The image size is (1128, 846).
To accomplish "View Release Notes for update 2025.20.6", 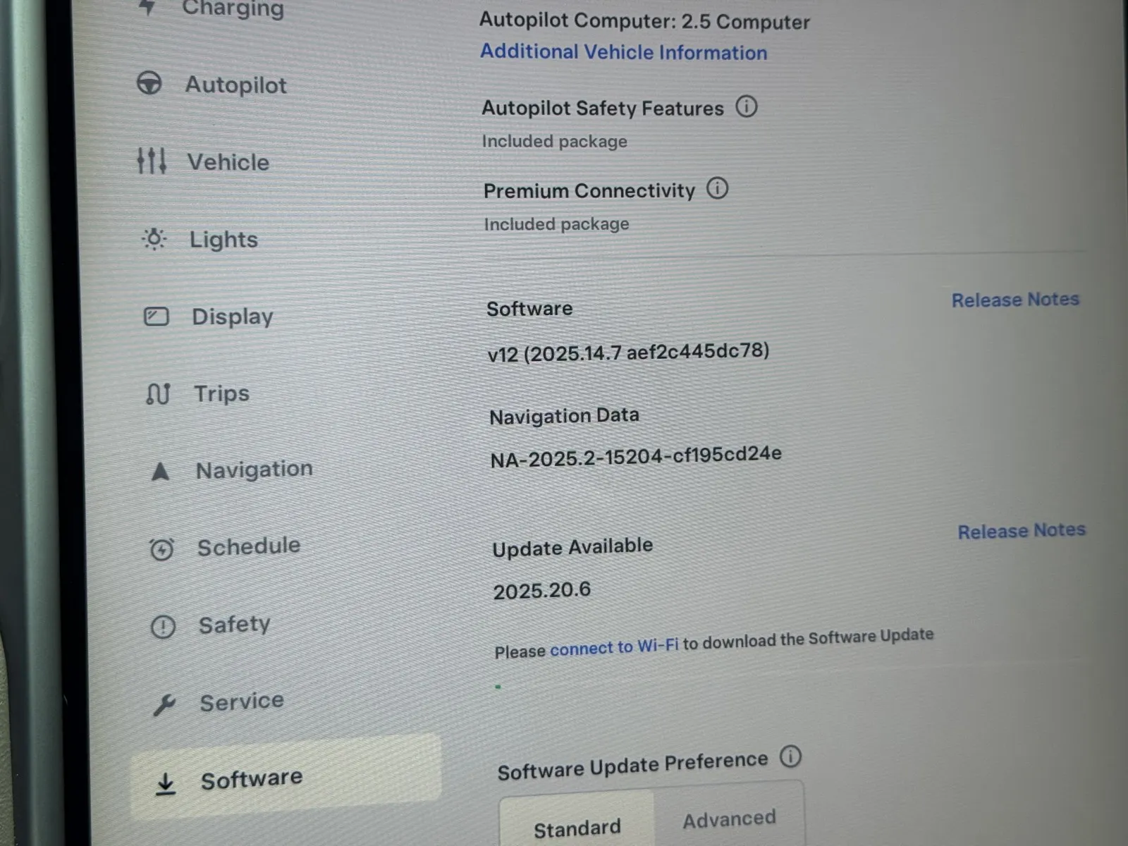I will tap(1021, 530).
